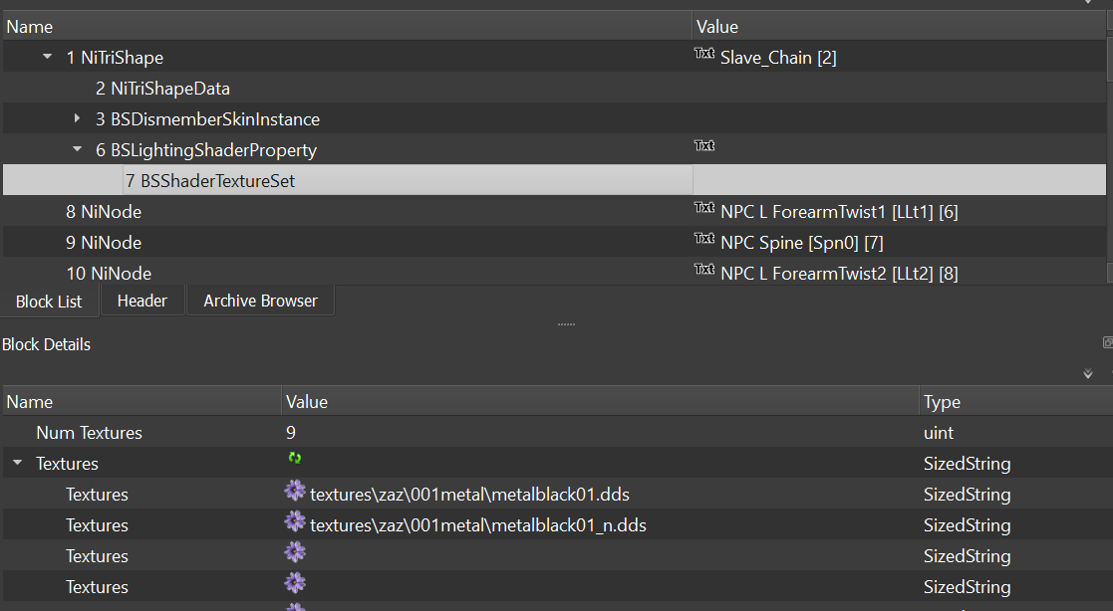Screen dimensions: 1113x611
Task: Expand the 3 BSDismemberSkinInstance node
Action: (x=78, y=118)
